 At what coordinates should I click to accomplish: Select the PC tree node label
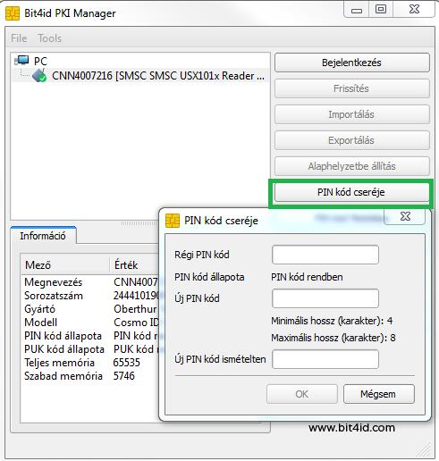[40, 62]
